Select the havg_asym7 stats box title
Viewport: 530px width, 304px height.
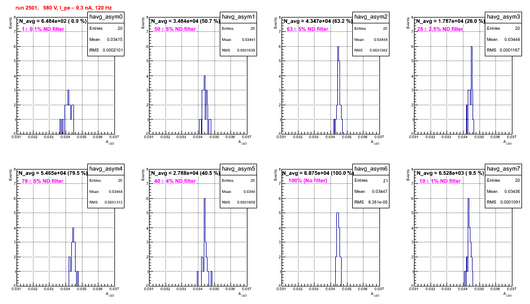pyautogui.click(x=503, y=168)
